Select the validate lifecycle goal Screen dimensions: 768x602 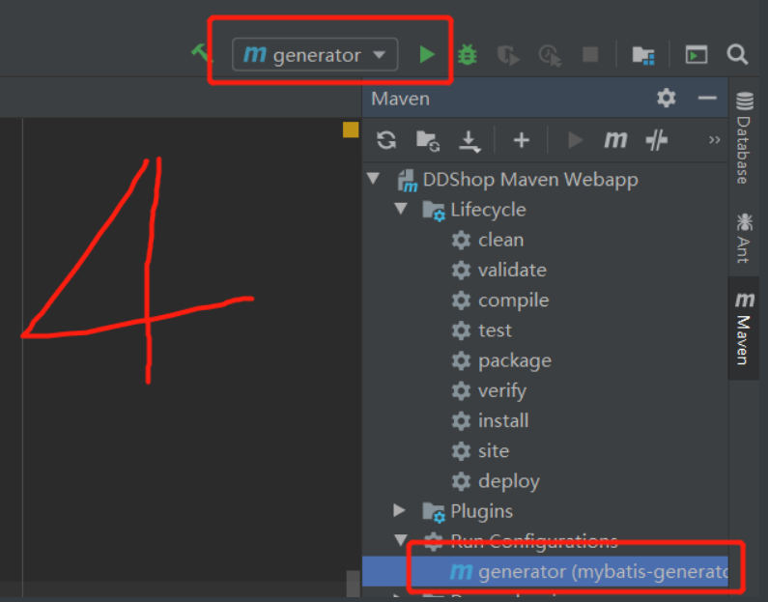512,270
